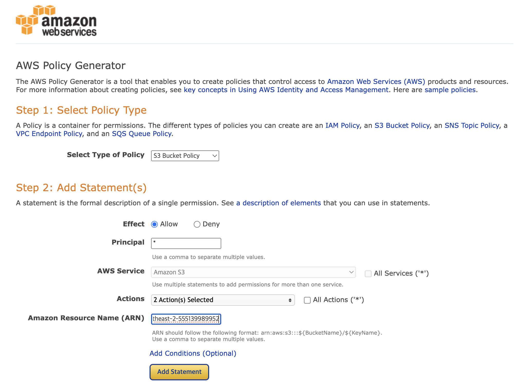This screenshot has height=386, width=519.
Task: Open the SQS Queue Policy link
Action: [141, 133]
